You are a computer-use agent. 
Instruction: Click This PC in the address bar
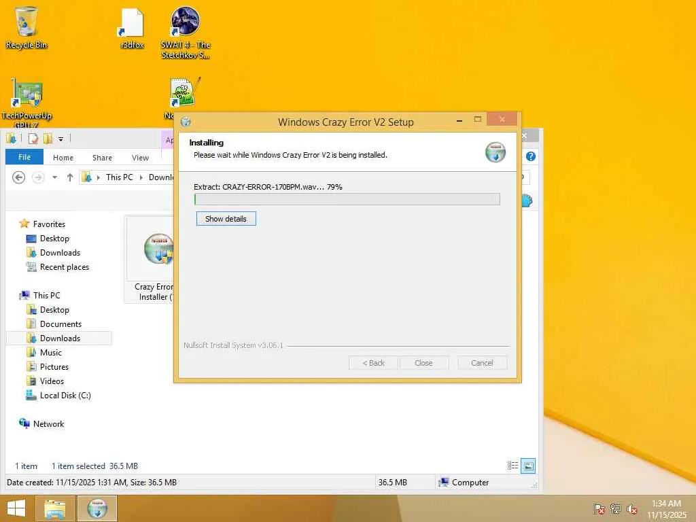[x=120, y=177]
